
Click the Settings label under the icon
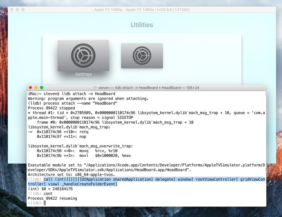click(84, 74)
